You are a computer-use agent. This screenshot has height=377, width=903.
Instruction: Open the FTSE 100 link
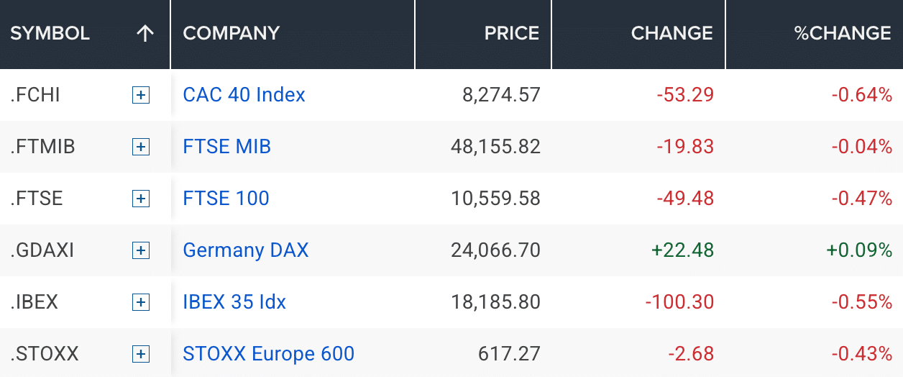[226, 199]
